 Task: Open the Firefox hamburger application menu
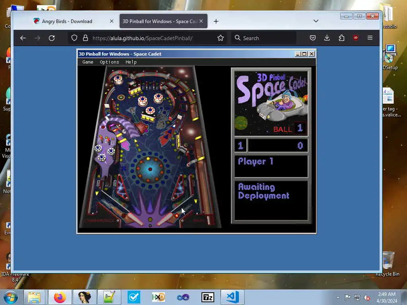click(x=370, y=38)
